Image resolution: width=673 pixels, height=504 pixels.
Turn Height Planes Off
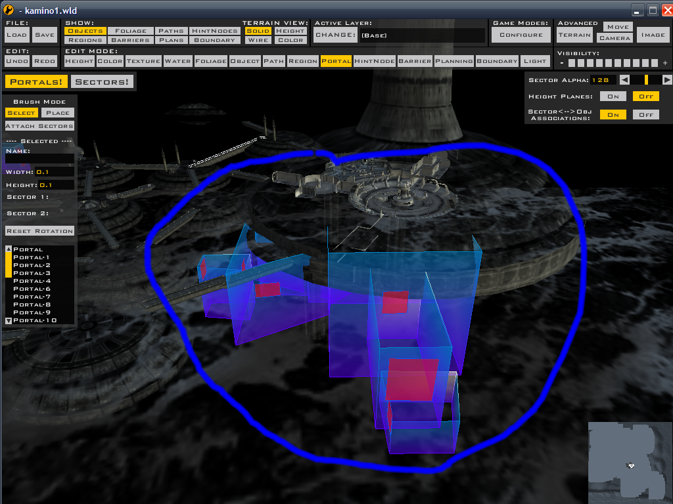tap(646, 96)
